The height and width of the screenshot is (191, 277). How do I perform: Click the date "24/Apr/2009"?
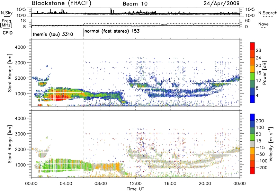point(222,3)
